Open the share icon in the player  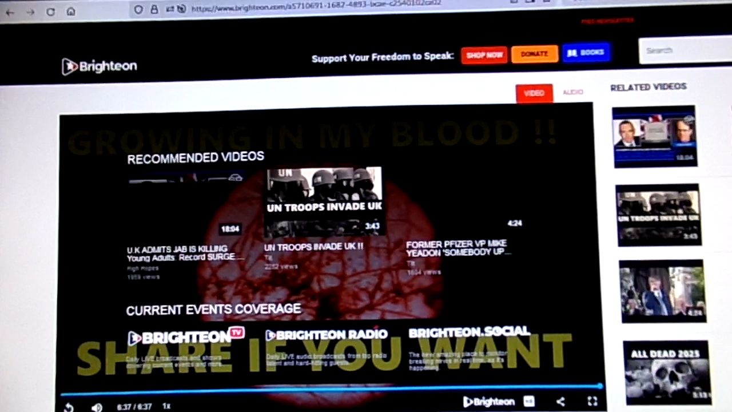(560, 402)
